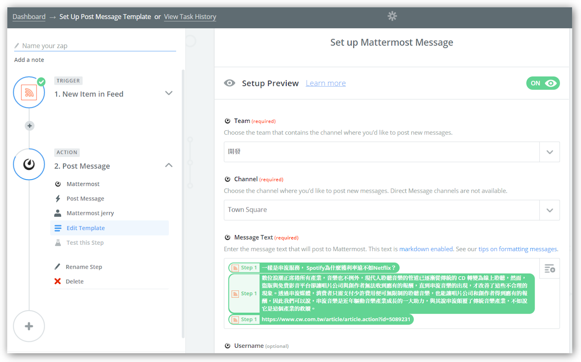Click the left panel vertical scrollbar

click(183, 204)
